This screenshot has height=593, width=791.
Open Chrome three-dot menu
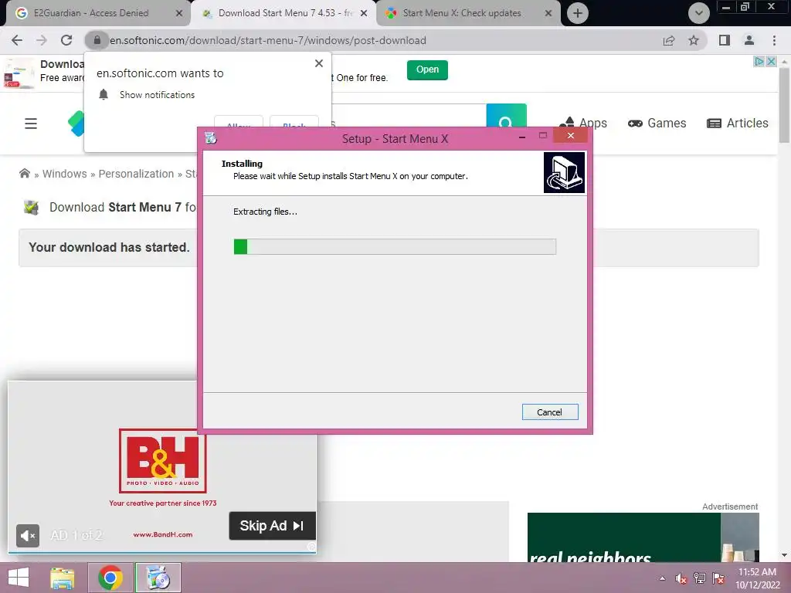pyautogui.click(x=774, y=40)
